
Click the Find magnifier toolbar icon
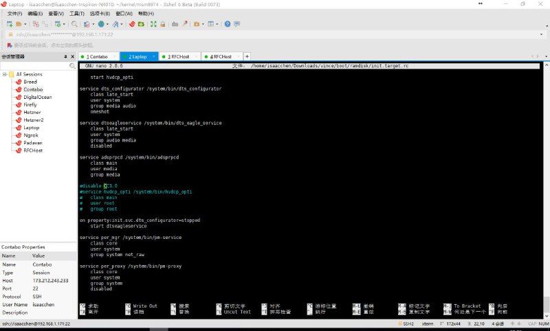click(74, 24)
